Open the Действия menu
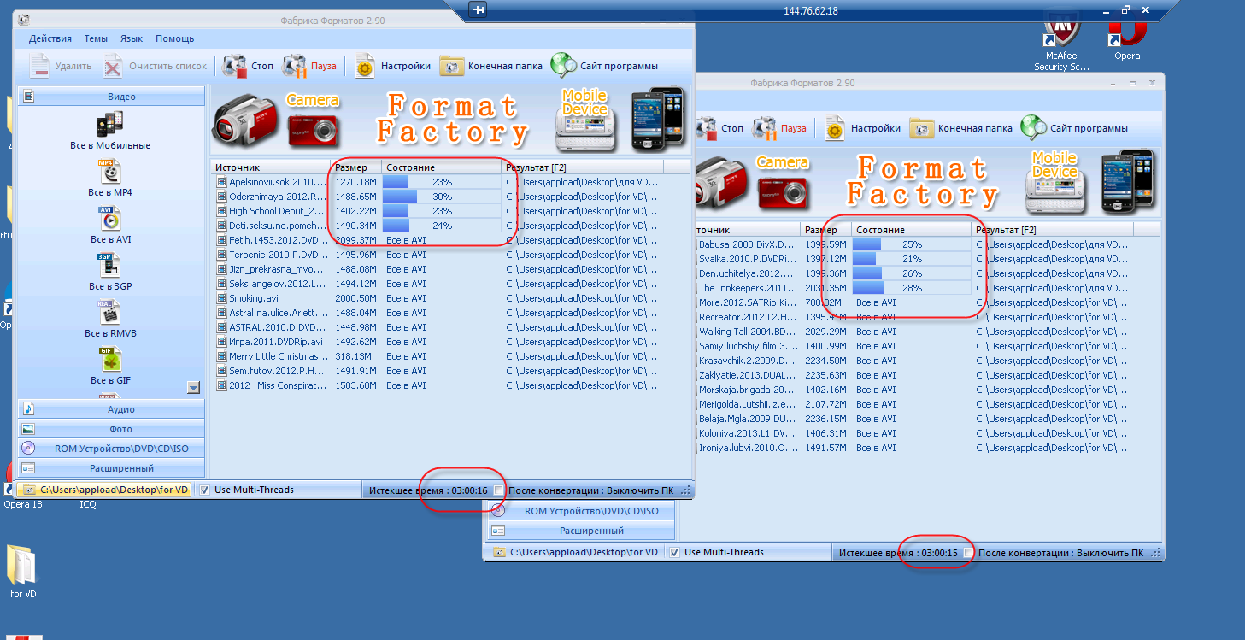Image resolution: width=1245 pixels, height=640 pixels. coord(50,38)
